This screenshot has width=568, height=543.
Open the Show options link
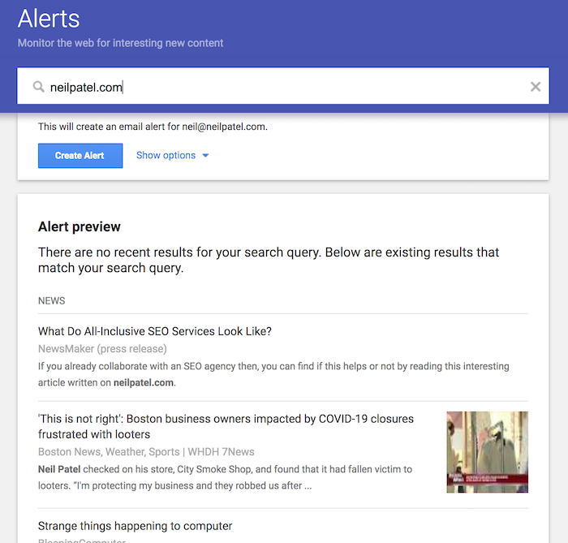[166, 155]
